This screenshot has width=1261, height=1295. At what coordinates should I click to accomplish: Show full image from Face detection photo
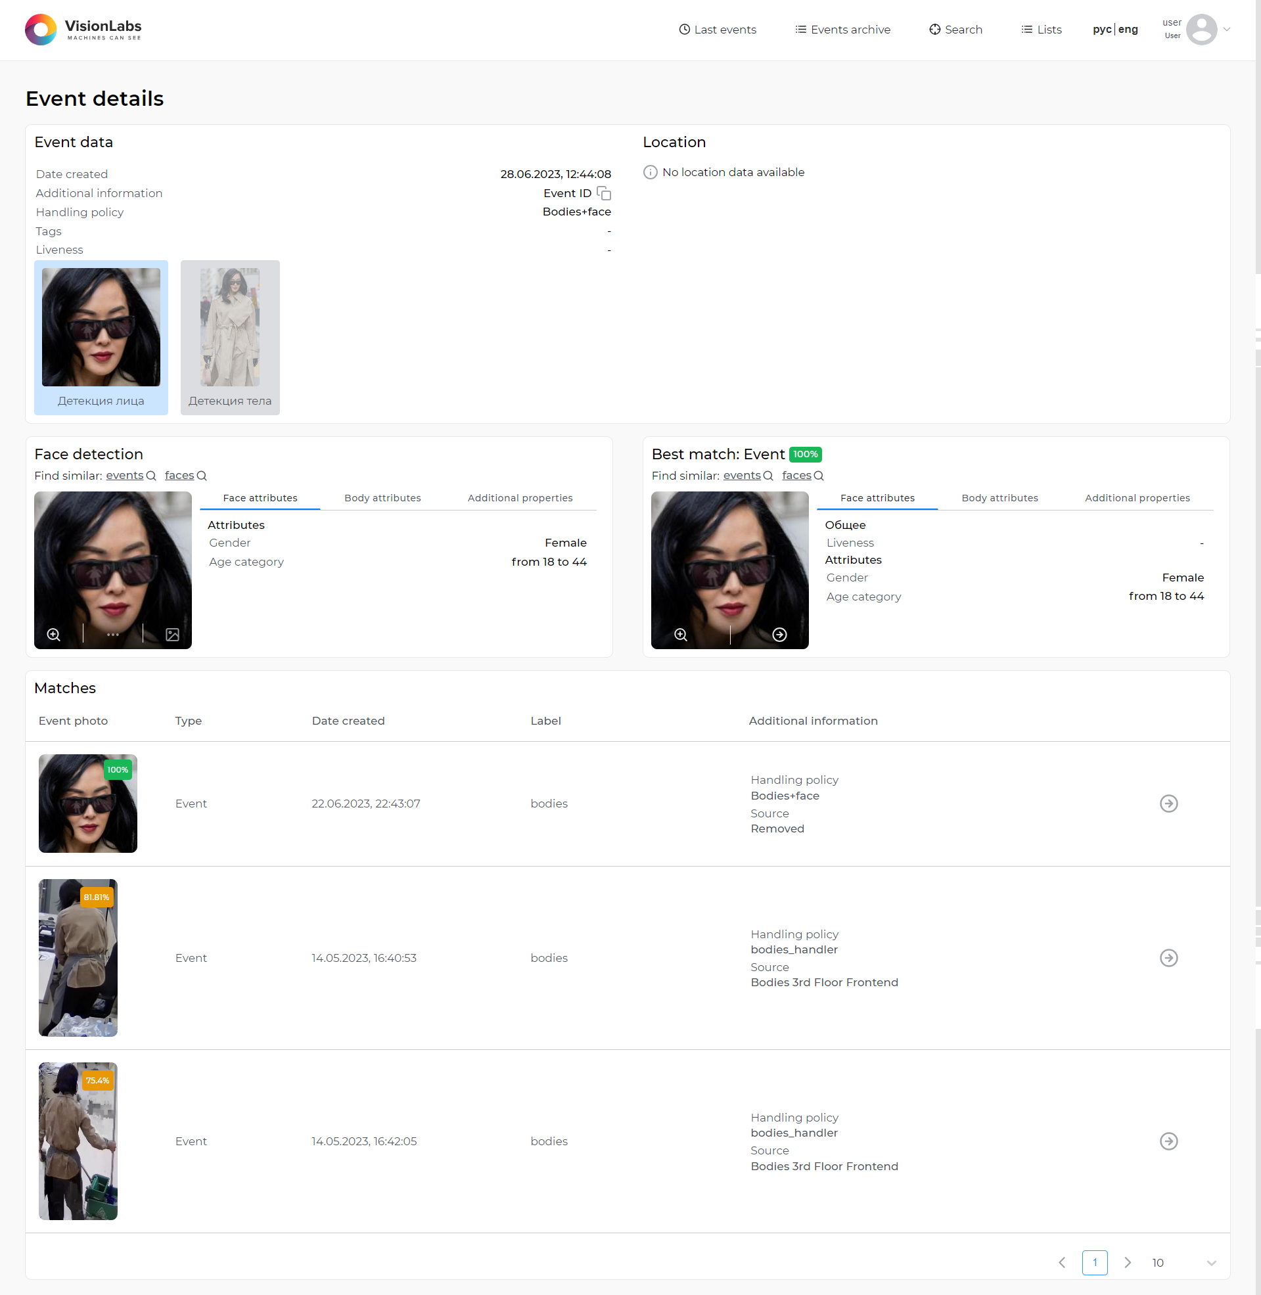(x=172, y=634)
